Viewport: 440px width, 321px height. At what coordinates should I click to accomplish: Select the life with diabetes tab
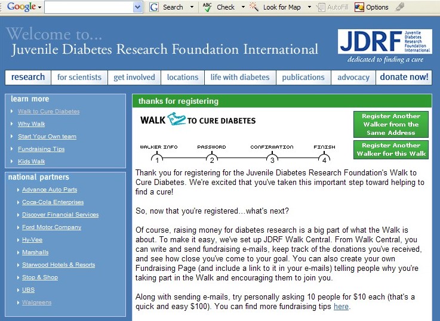[x=239, y=77]
